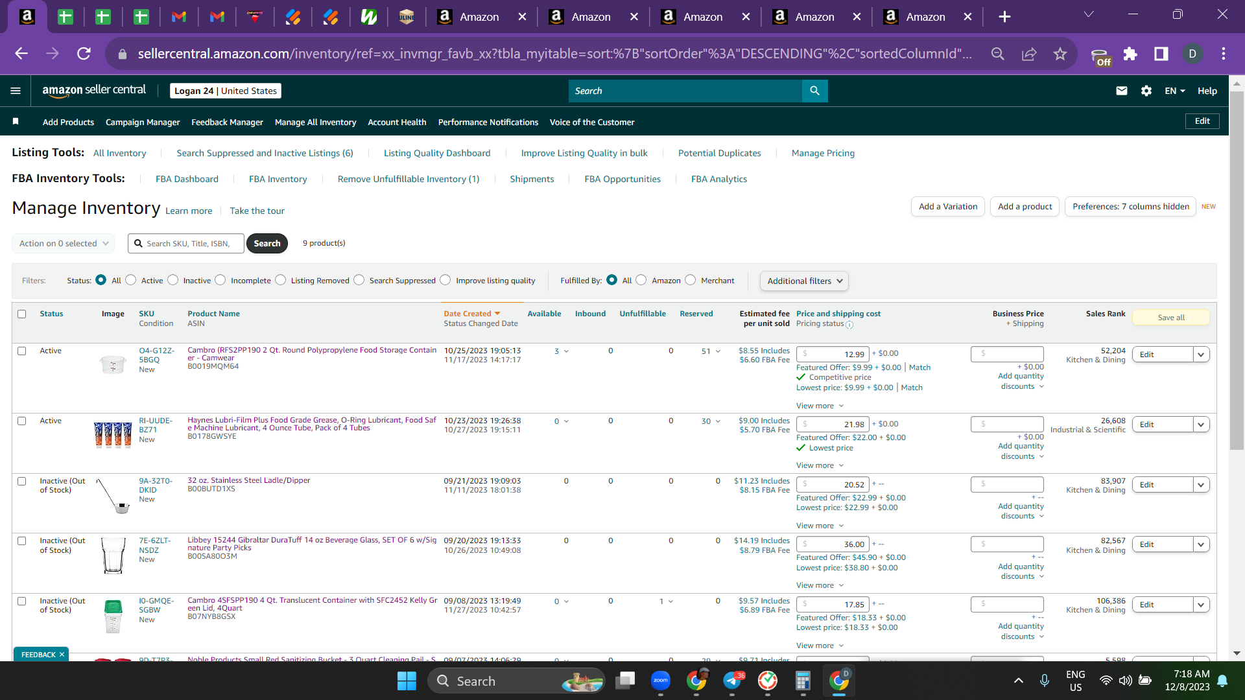Open Preferences: 7 columns hidden
This screenshot has height=700, width=1245.
[1130, 207]
